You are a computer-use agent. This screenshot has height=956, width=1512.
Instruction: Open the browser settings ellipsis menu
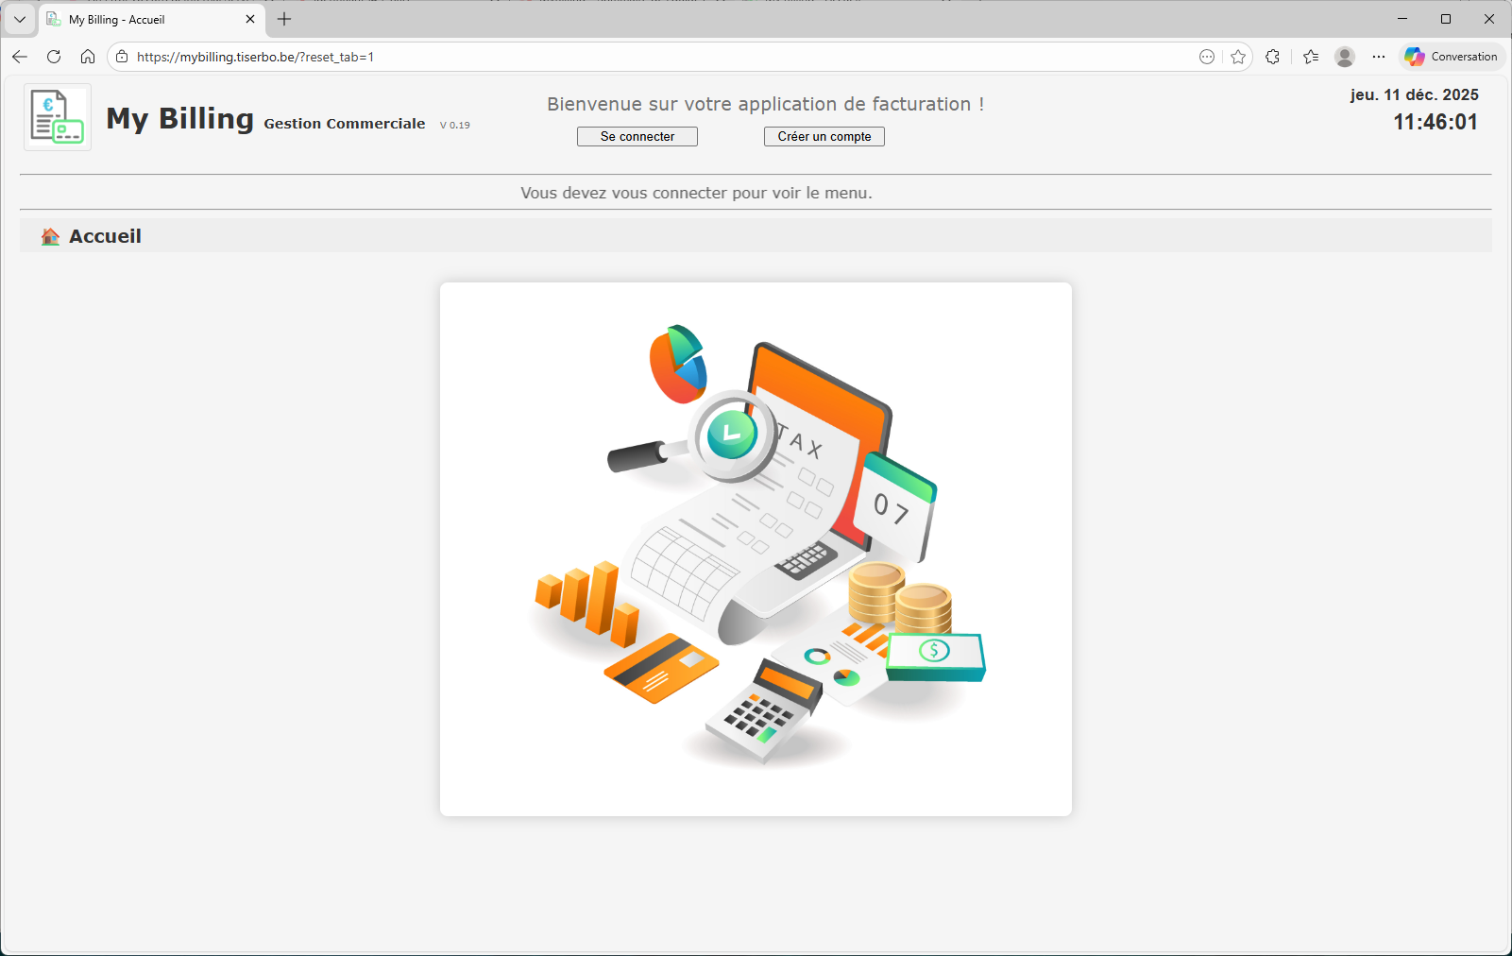1379,57
